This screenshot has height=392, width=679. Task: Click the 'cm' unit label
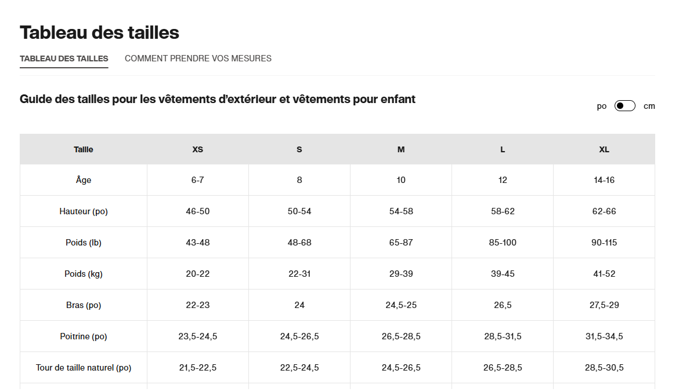tap(649, 106)
